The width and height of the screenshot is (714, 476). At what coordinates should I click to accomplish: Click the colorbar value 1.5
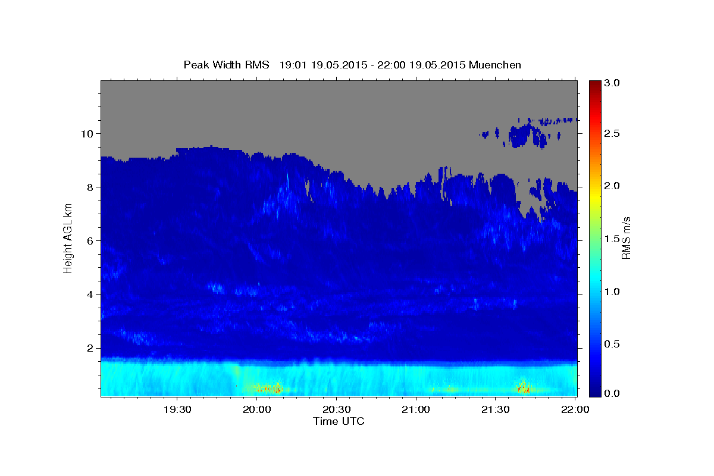click(x=612, y=239)
